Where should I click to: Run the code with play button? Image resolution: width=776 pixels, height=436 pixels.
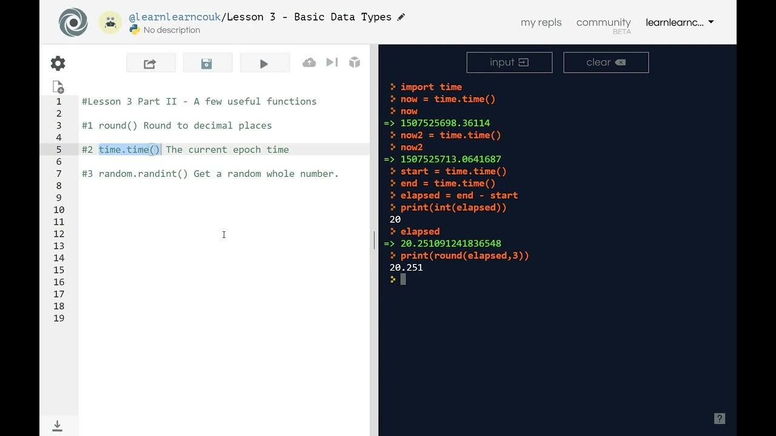pyautogui.click(x=264, y=63)
